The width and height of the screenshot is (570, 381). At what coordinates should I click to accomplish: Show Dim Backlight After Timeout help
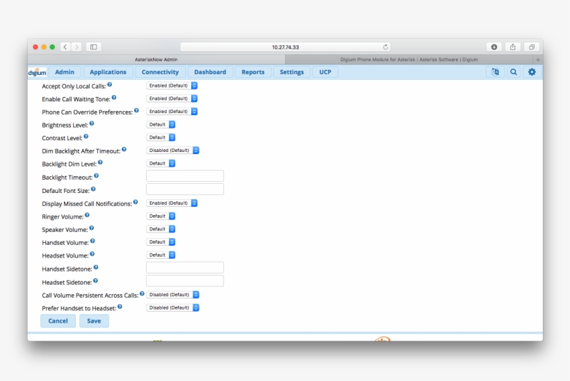[x=124, y=149]
